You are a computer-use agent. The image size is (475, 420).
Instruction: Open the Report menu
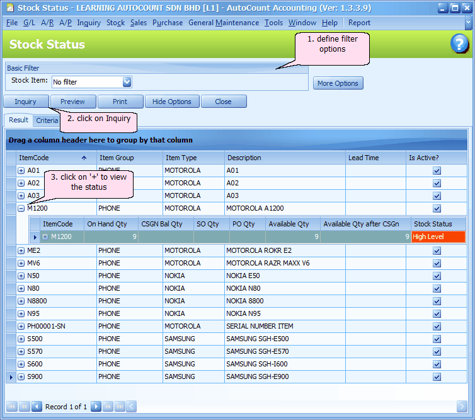point(359,23)
